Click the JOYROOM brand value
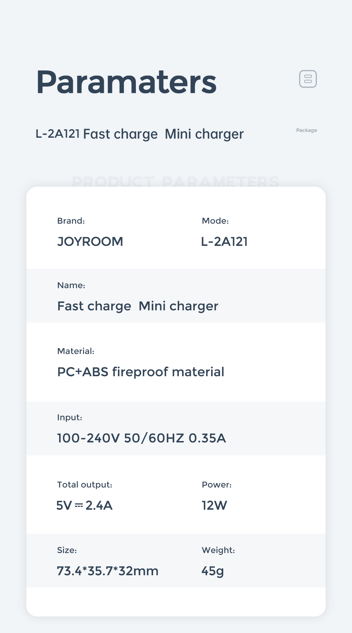The image size is (352, 633). pos(90,242)
